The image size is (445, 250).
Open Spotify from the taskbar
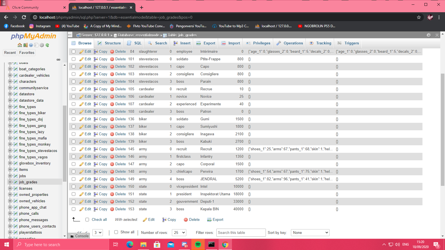(x=198, y=244)
